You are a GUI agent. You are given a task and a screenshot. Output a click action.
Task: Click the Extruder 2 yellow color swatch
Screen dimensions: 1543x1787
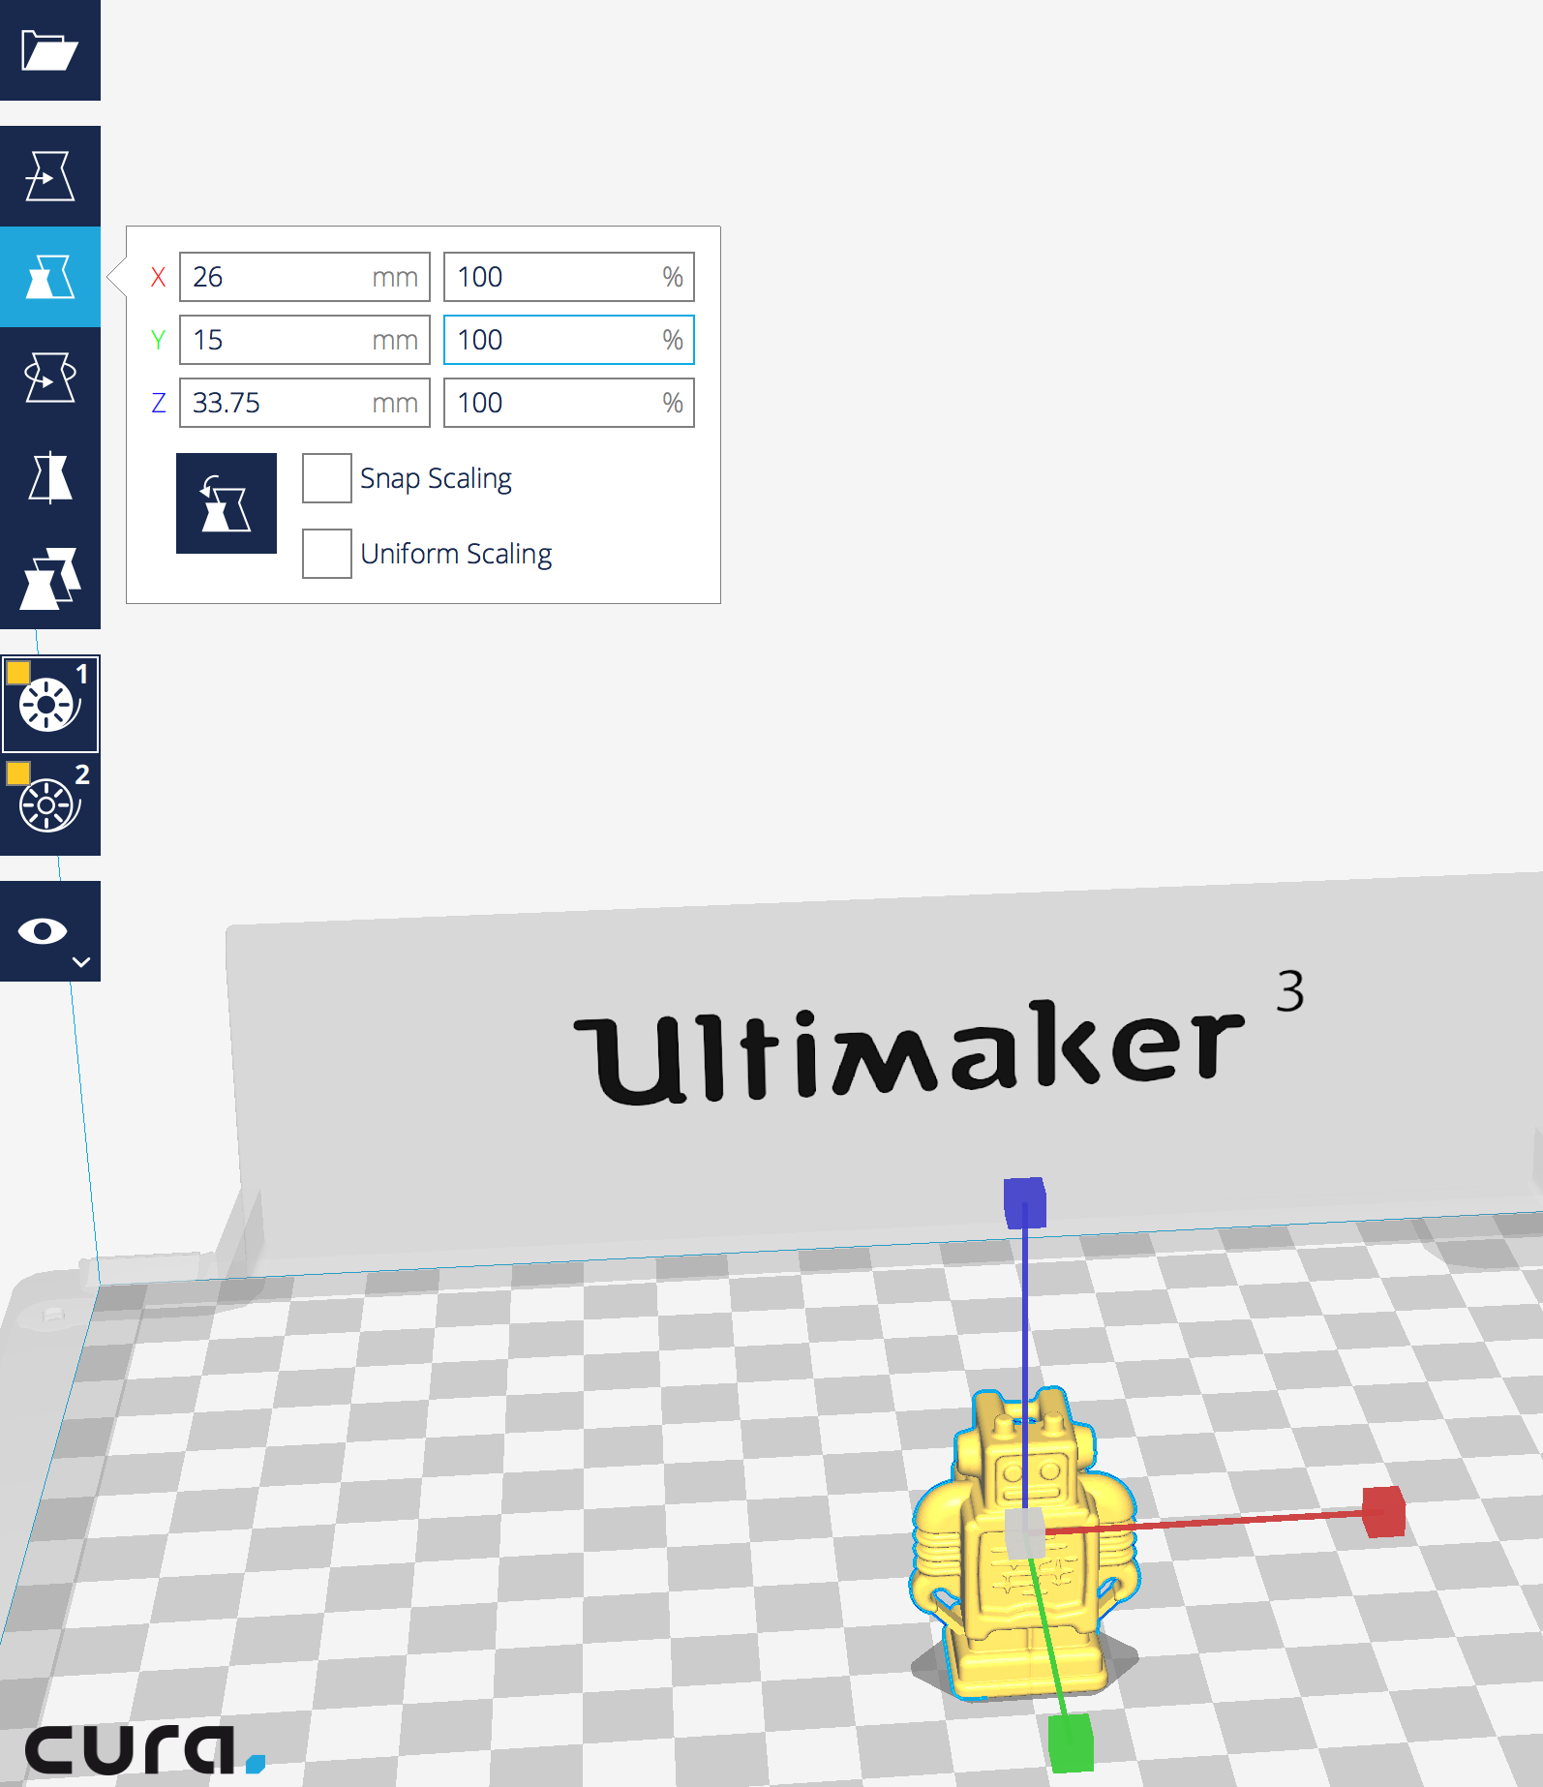pos(18,772)
